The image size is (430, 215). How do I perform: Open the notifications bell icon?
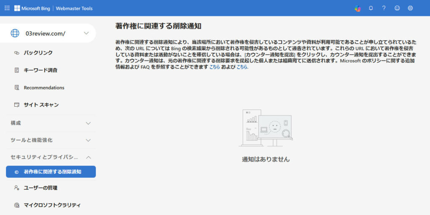tap(371, 8)
